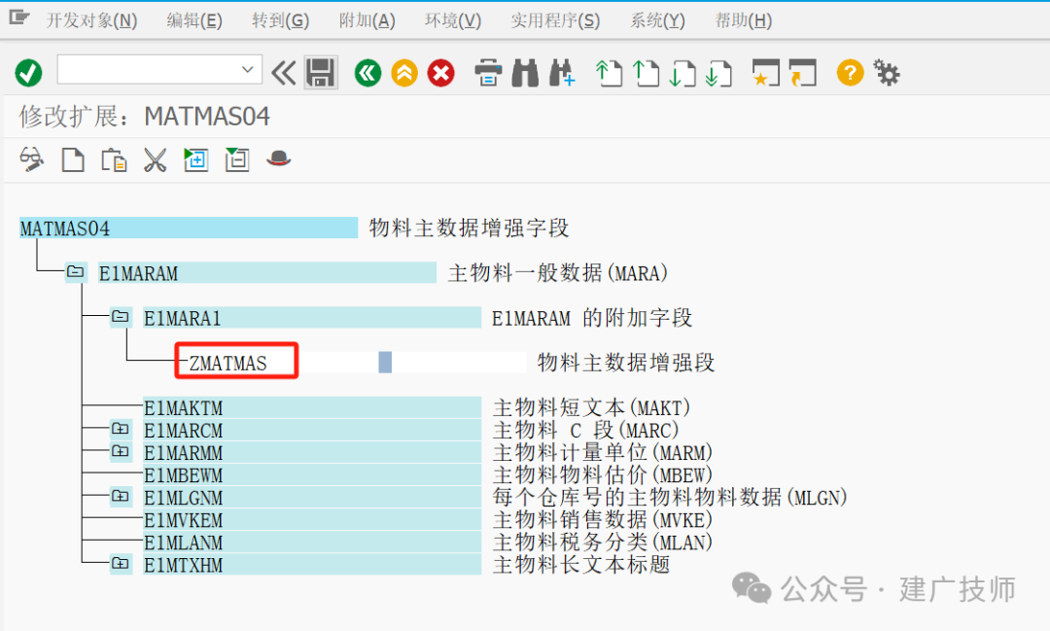Expand the E1MARCM folder node

[x=120, y=429]
